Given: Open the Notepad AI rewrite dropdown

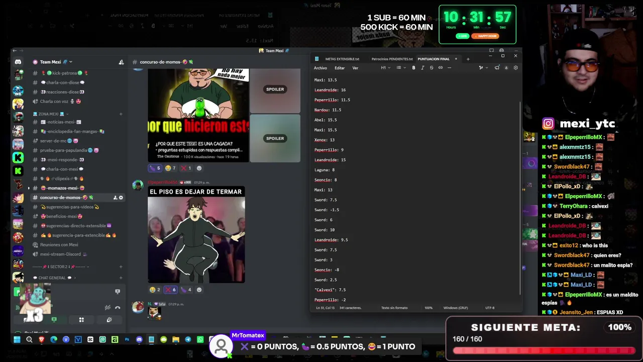Looking at the screenshot, I should click(483, 68).
